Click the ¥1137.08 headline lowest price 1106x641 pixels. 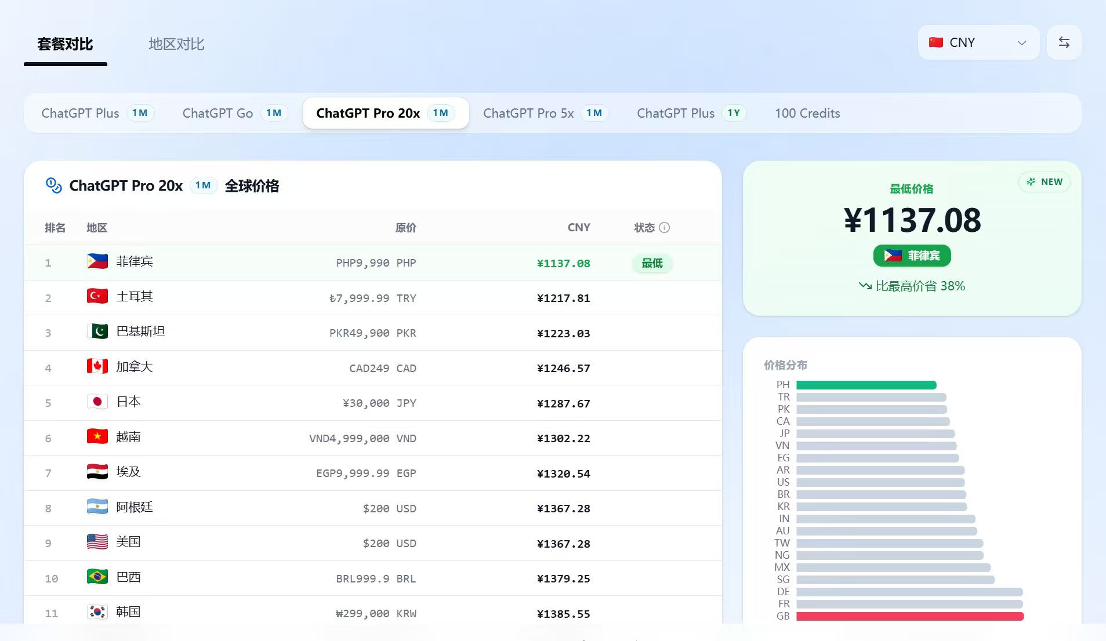click(x=912, y=220)
